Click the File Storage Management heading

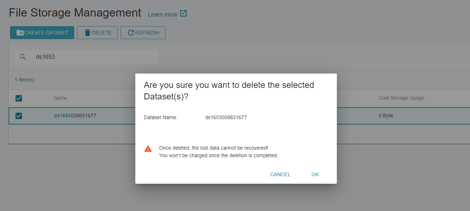pyautogui.click(x=75, y=13)
